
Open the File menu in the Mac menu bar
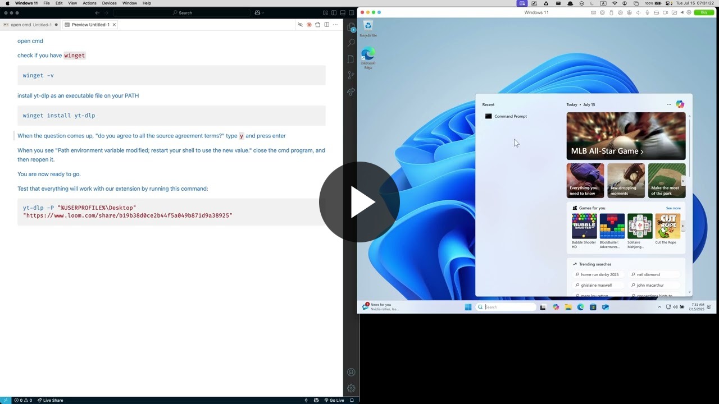[47, 3]
